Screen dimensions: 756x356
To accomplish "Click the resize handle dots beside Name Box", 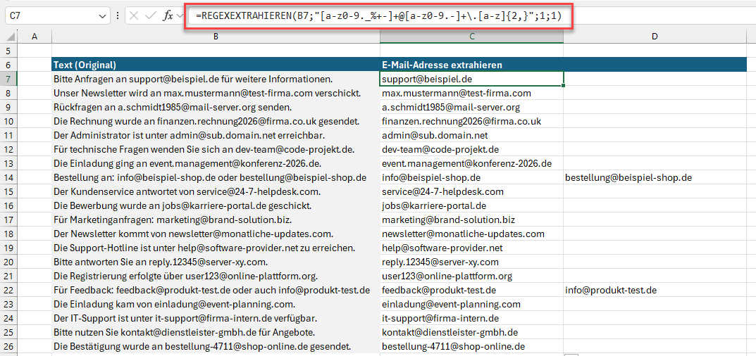I will click(x=117, y=15).
